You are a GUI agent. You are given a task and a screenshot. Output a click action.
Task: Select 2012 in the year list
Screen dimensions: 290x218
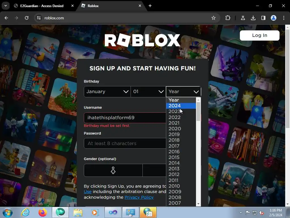coord(181,174)
